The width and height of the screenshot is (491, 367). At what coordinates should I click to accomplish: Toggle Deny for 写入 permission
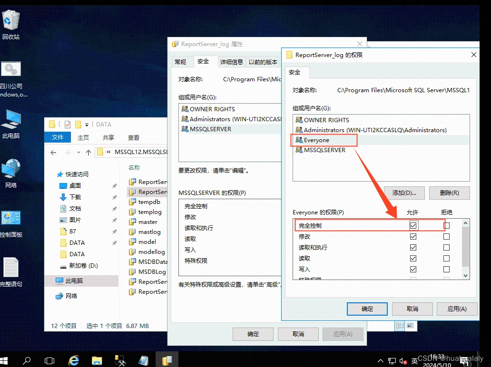coord(447,270)
